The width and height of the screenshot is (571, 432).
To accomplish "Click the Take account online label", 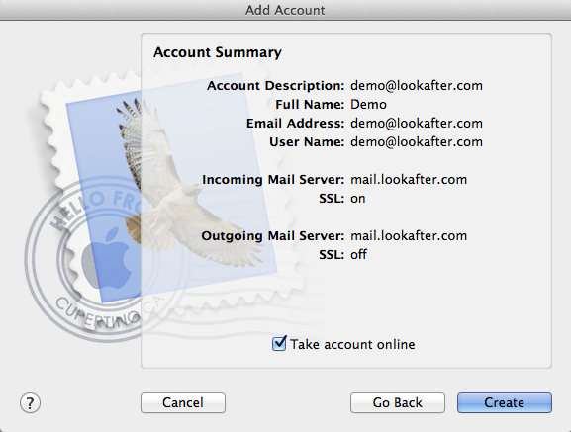I will tap(352, 344).
